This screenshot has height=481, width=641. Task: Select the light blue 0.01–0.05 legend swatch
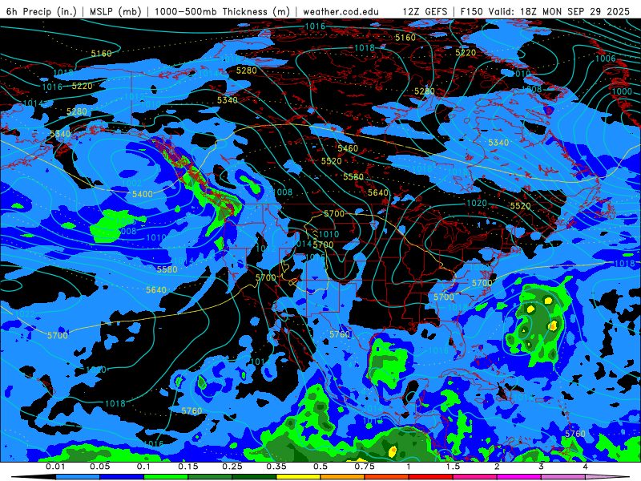pyautogui.click(x=78, y=477)
